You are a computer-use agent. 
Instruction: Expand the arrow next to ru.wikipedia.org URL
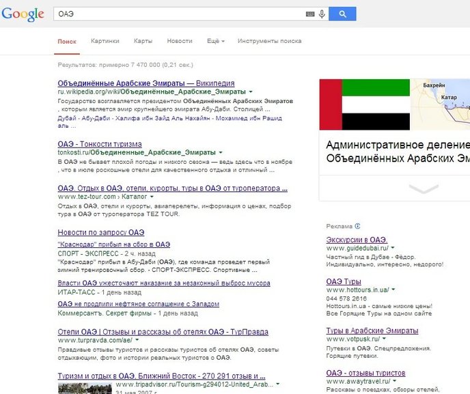click(x=251, y=92)
